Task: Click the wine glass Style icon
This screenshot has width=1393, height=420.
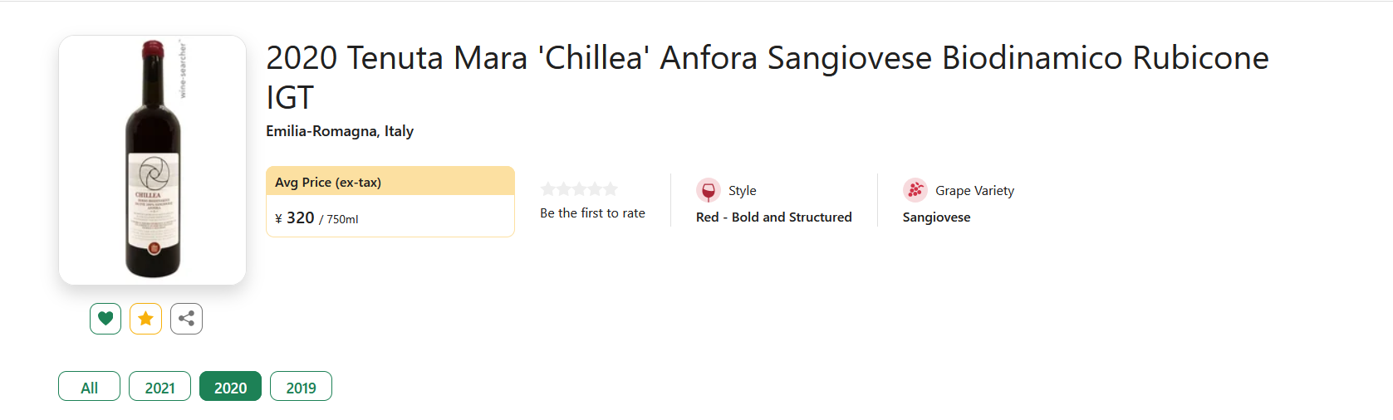Action: 709,190
